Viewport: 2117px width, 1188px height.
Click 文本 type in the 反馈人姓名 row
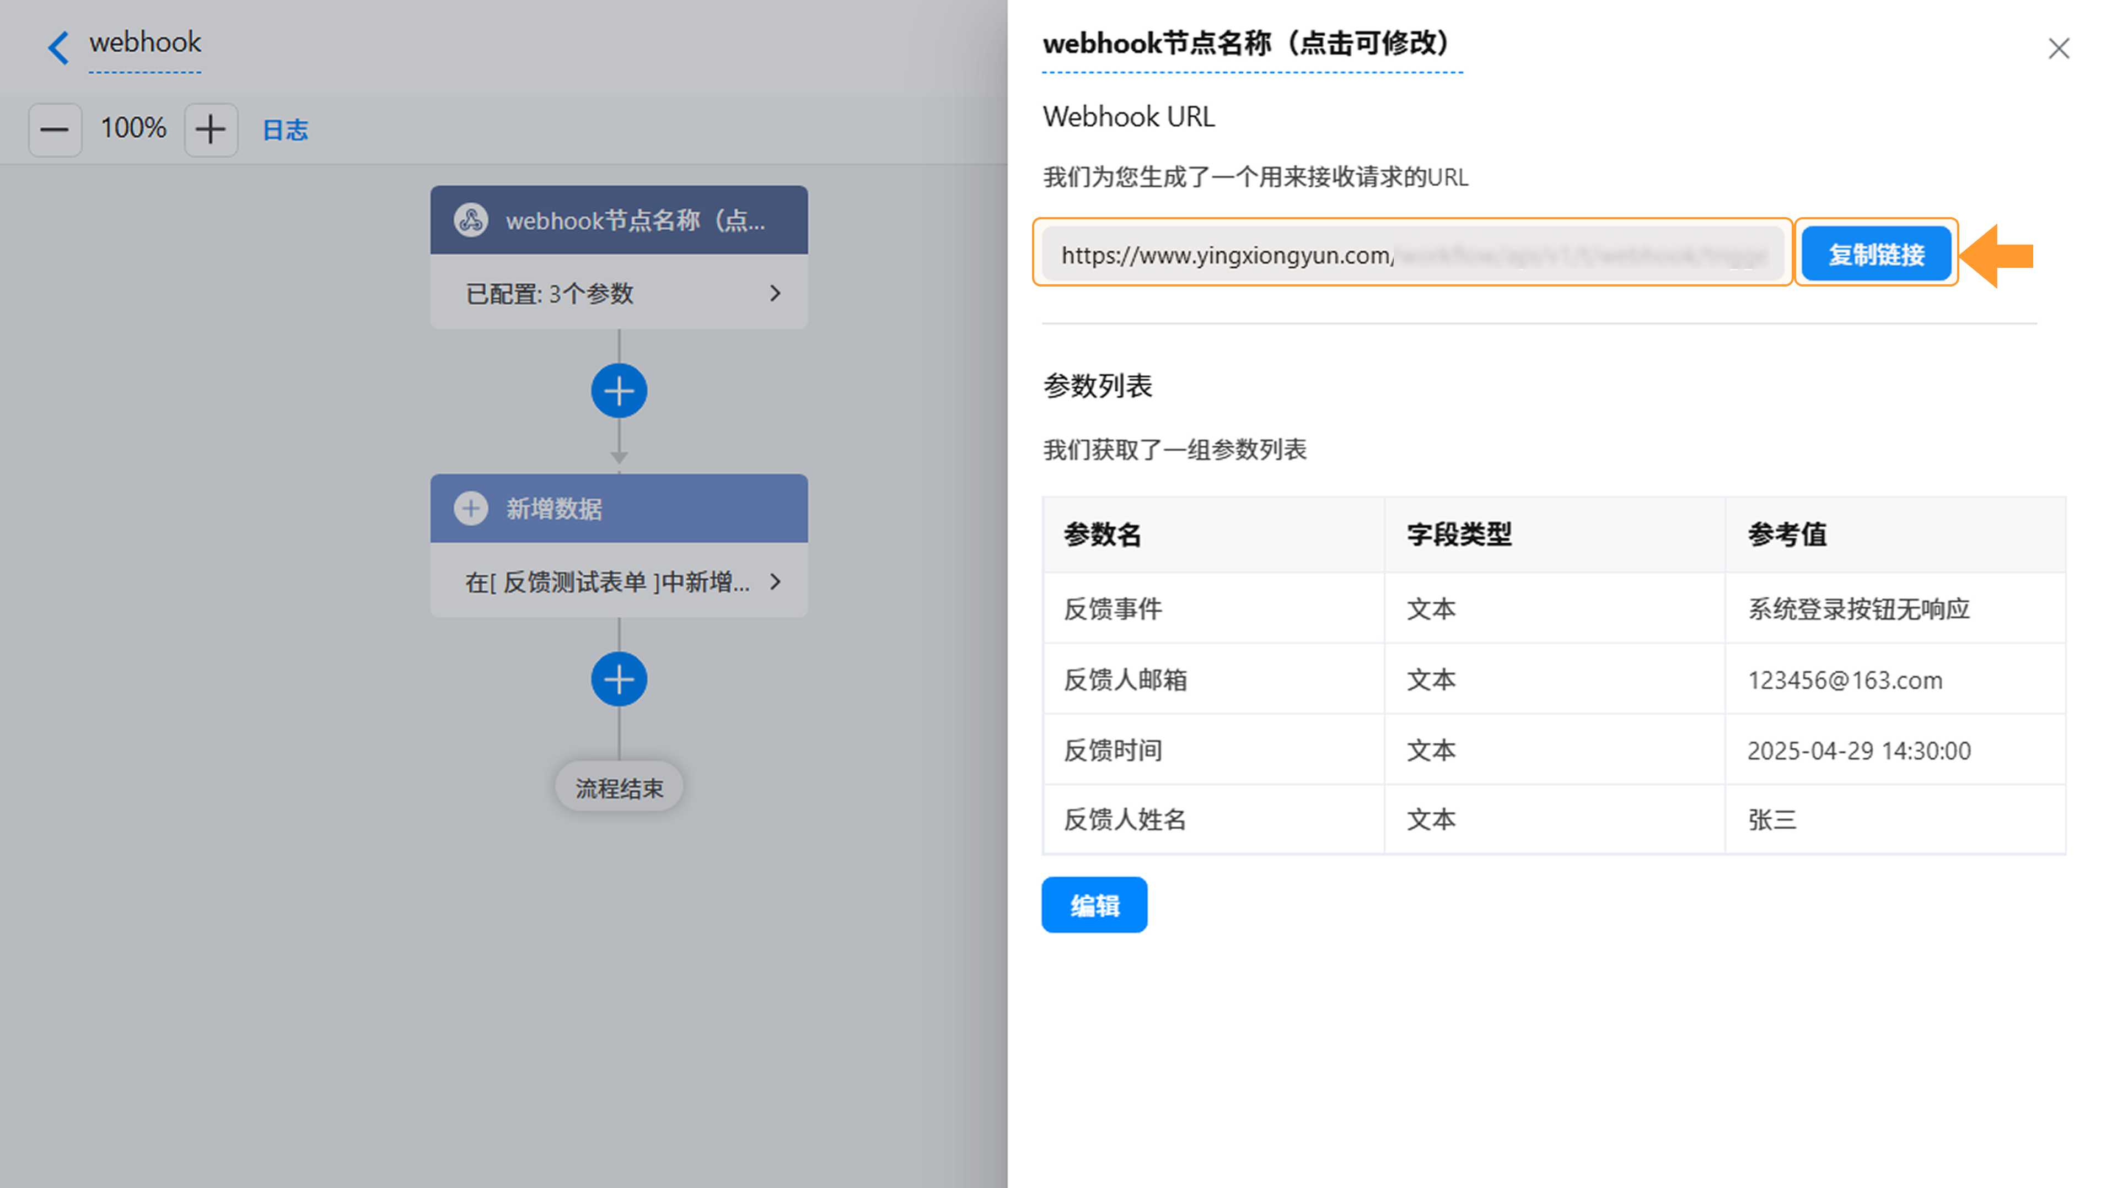(1431, 819)
